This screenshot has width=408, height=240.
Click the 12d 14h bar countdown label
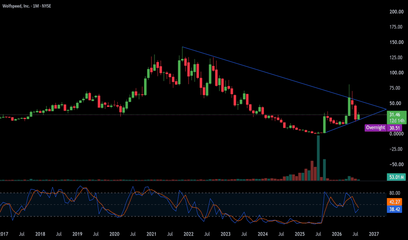click(397, 120)
